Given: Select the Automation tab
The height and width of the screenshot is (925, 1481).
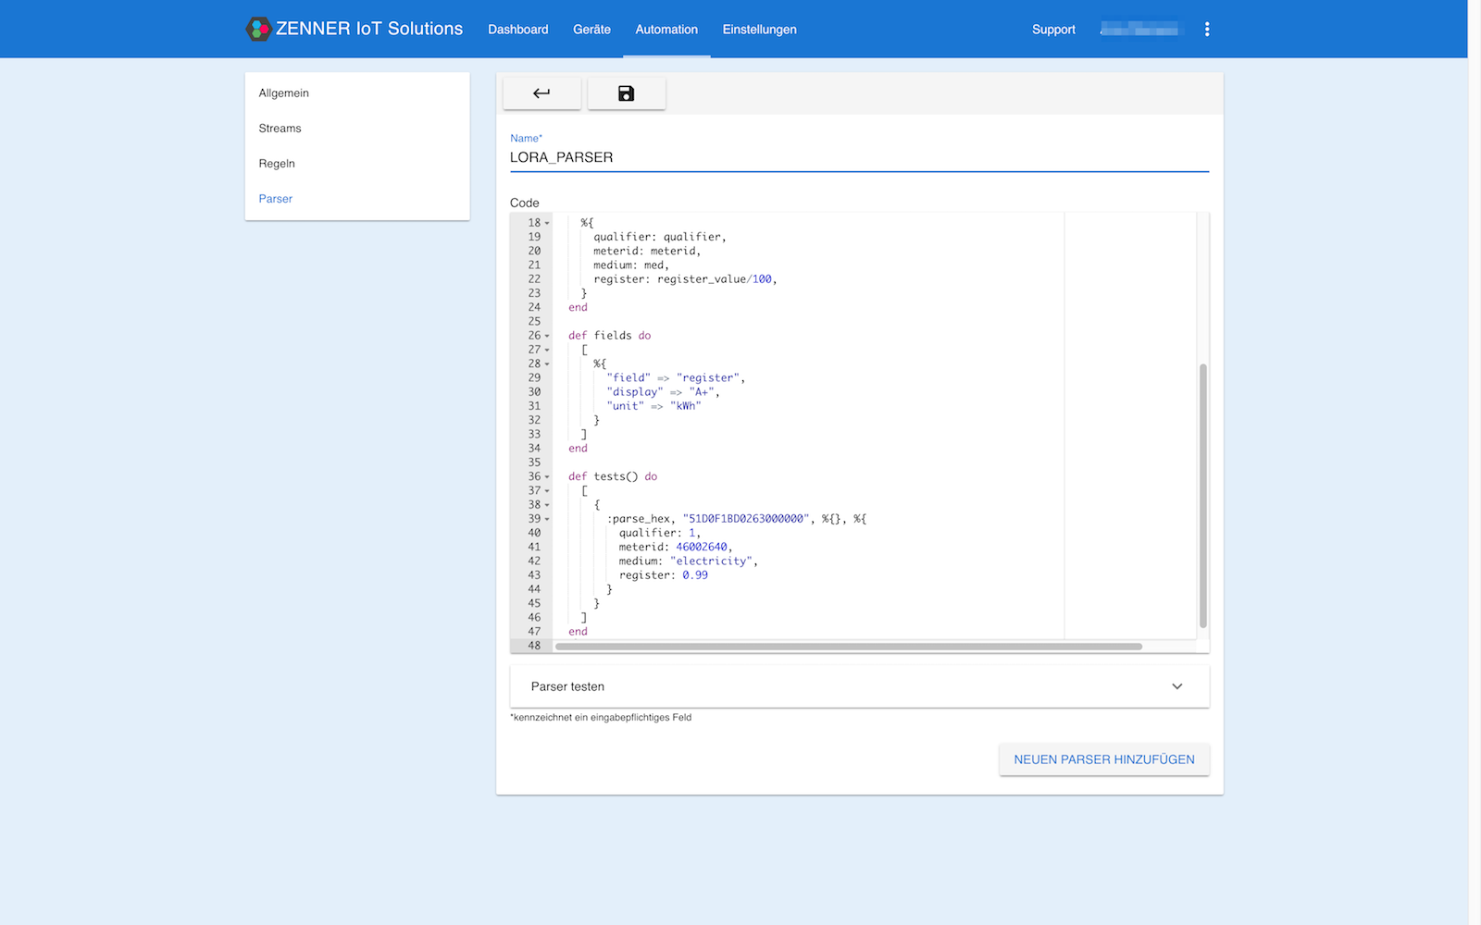Looking at the screenshot, I should [x=666, y=30].
